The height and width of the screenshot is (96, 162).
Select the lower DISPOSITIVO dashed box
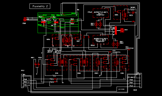[x=101, y=40]
